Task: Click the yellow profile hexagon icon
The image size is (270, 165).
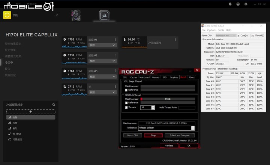Action: point(7,15)
